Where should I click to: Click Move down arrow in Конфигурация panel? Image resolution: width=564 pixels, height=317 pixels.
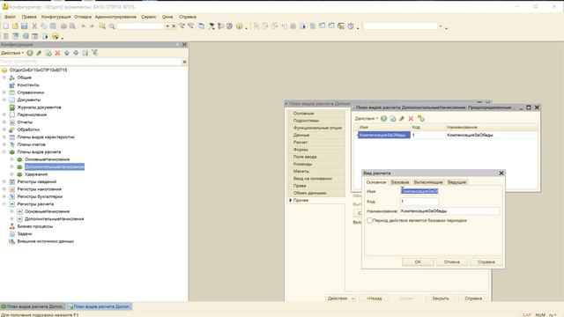coord(76,53)
